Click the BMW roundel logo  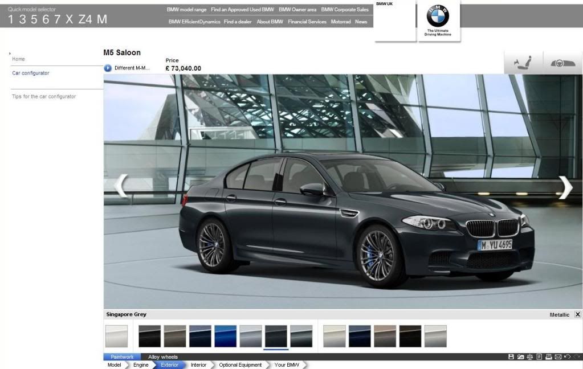pyautogui.click(x=438, y=17)
